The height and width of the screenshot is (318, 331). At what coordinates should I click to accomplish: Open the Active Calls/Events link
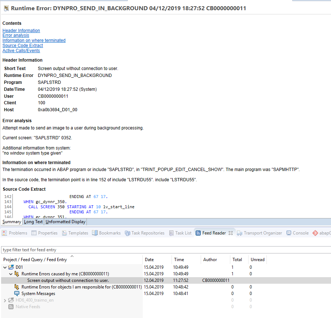21,51
